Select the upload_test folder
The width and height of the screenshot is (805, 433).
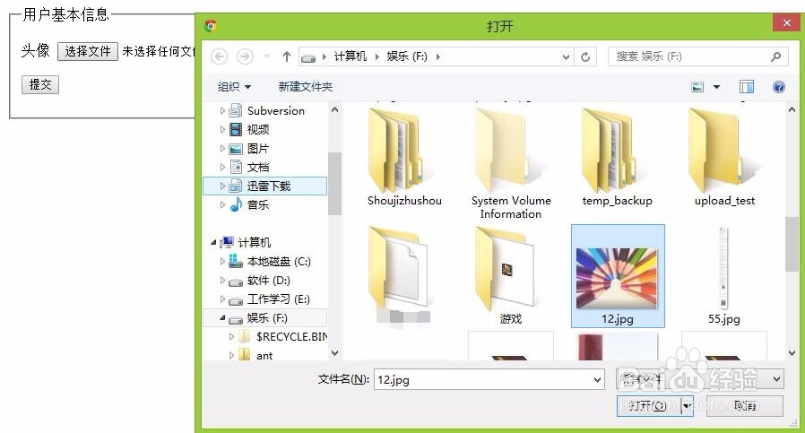coord(724,157)
